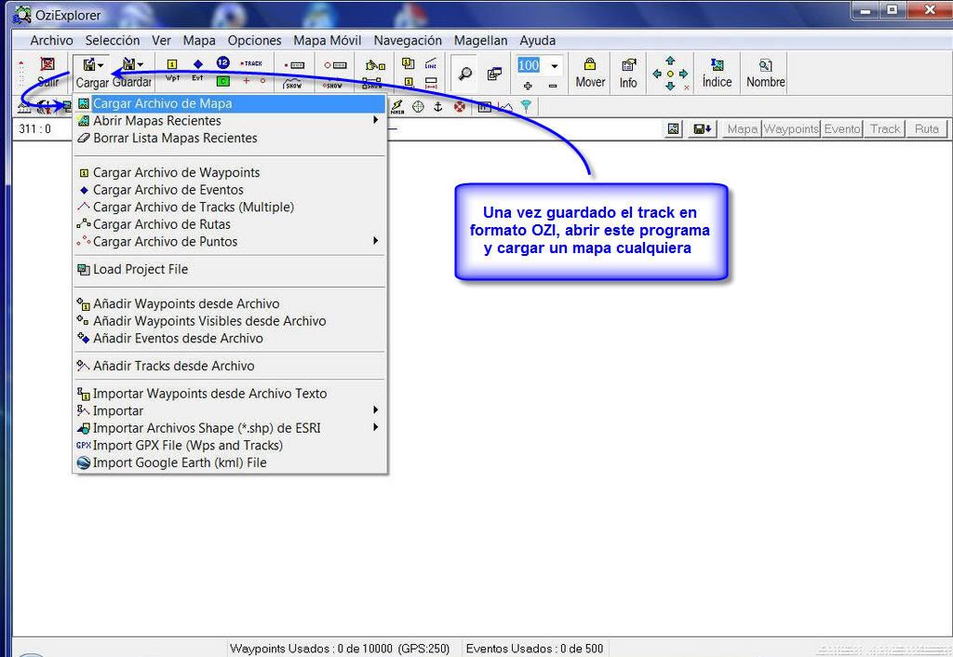Expand the Abrir Mapas Recientes submenu
The width and height of the screenshot is (953, 657).
click(230, 120)
